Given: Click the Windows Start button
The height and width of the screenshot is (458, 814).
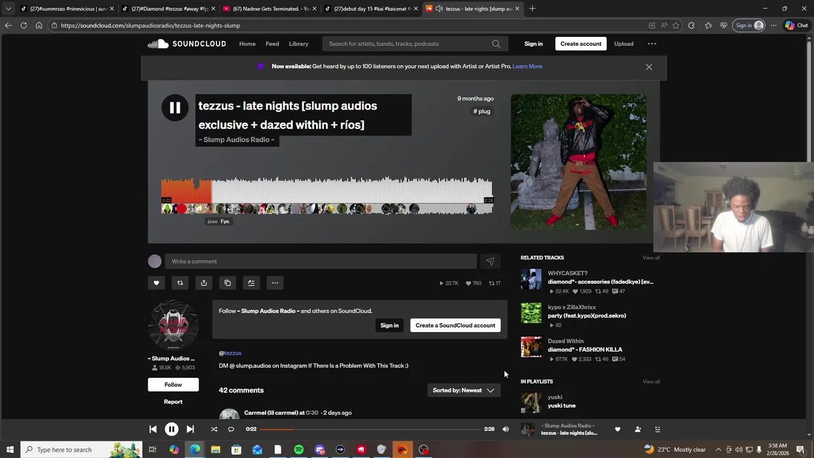Looking at the screenshot, I should point(10,450).
